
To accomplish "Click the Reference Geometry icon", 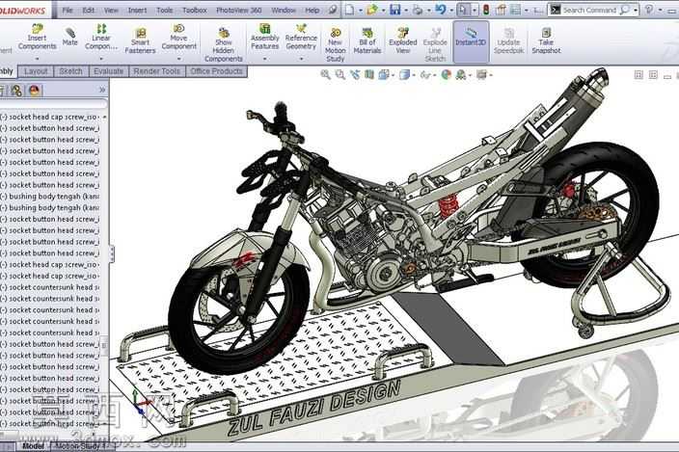I will coord(301,38).
